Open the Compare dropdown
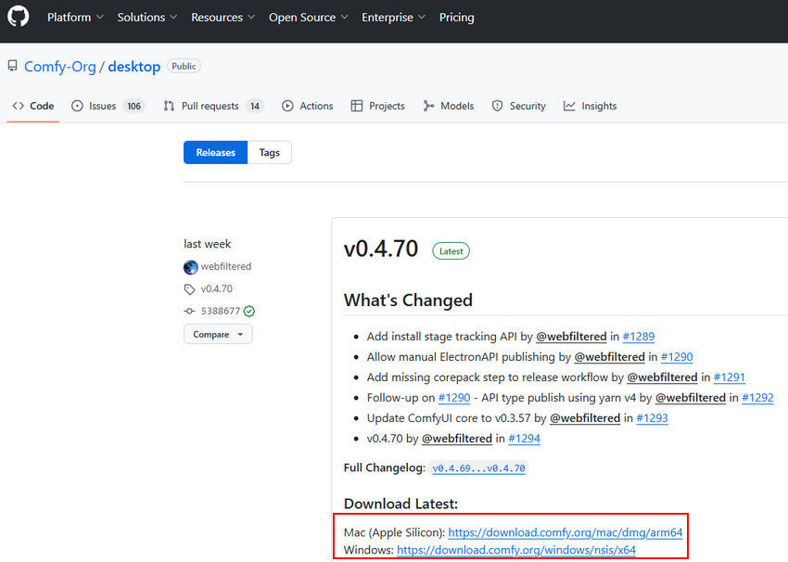The width and height of the screenshot is (788, 562). click(218, 334)
